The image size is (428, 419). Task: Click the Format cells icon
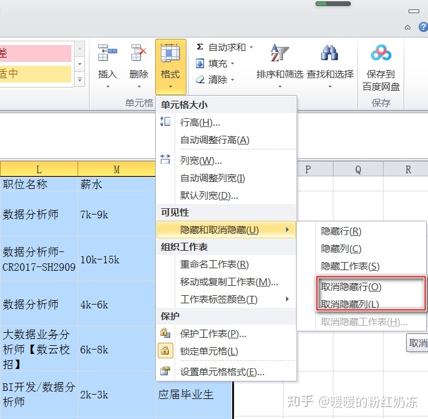pos(170,53)
